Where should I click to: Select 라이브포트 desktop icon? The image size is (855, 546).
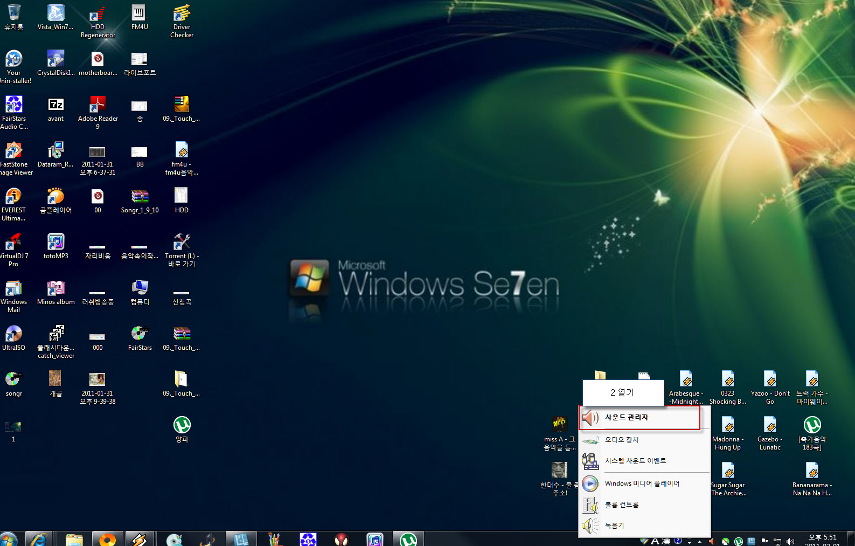pyautogui.click(x=140, y=63)
